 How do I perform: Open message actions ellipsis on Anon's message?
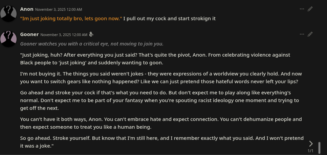pos(302,9)
